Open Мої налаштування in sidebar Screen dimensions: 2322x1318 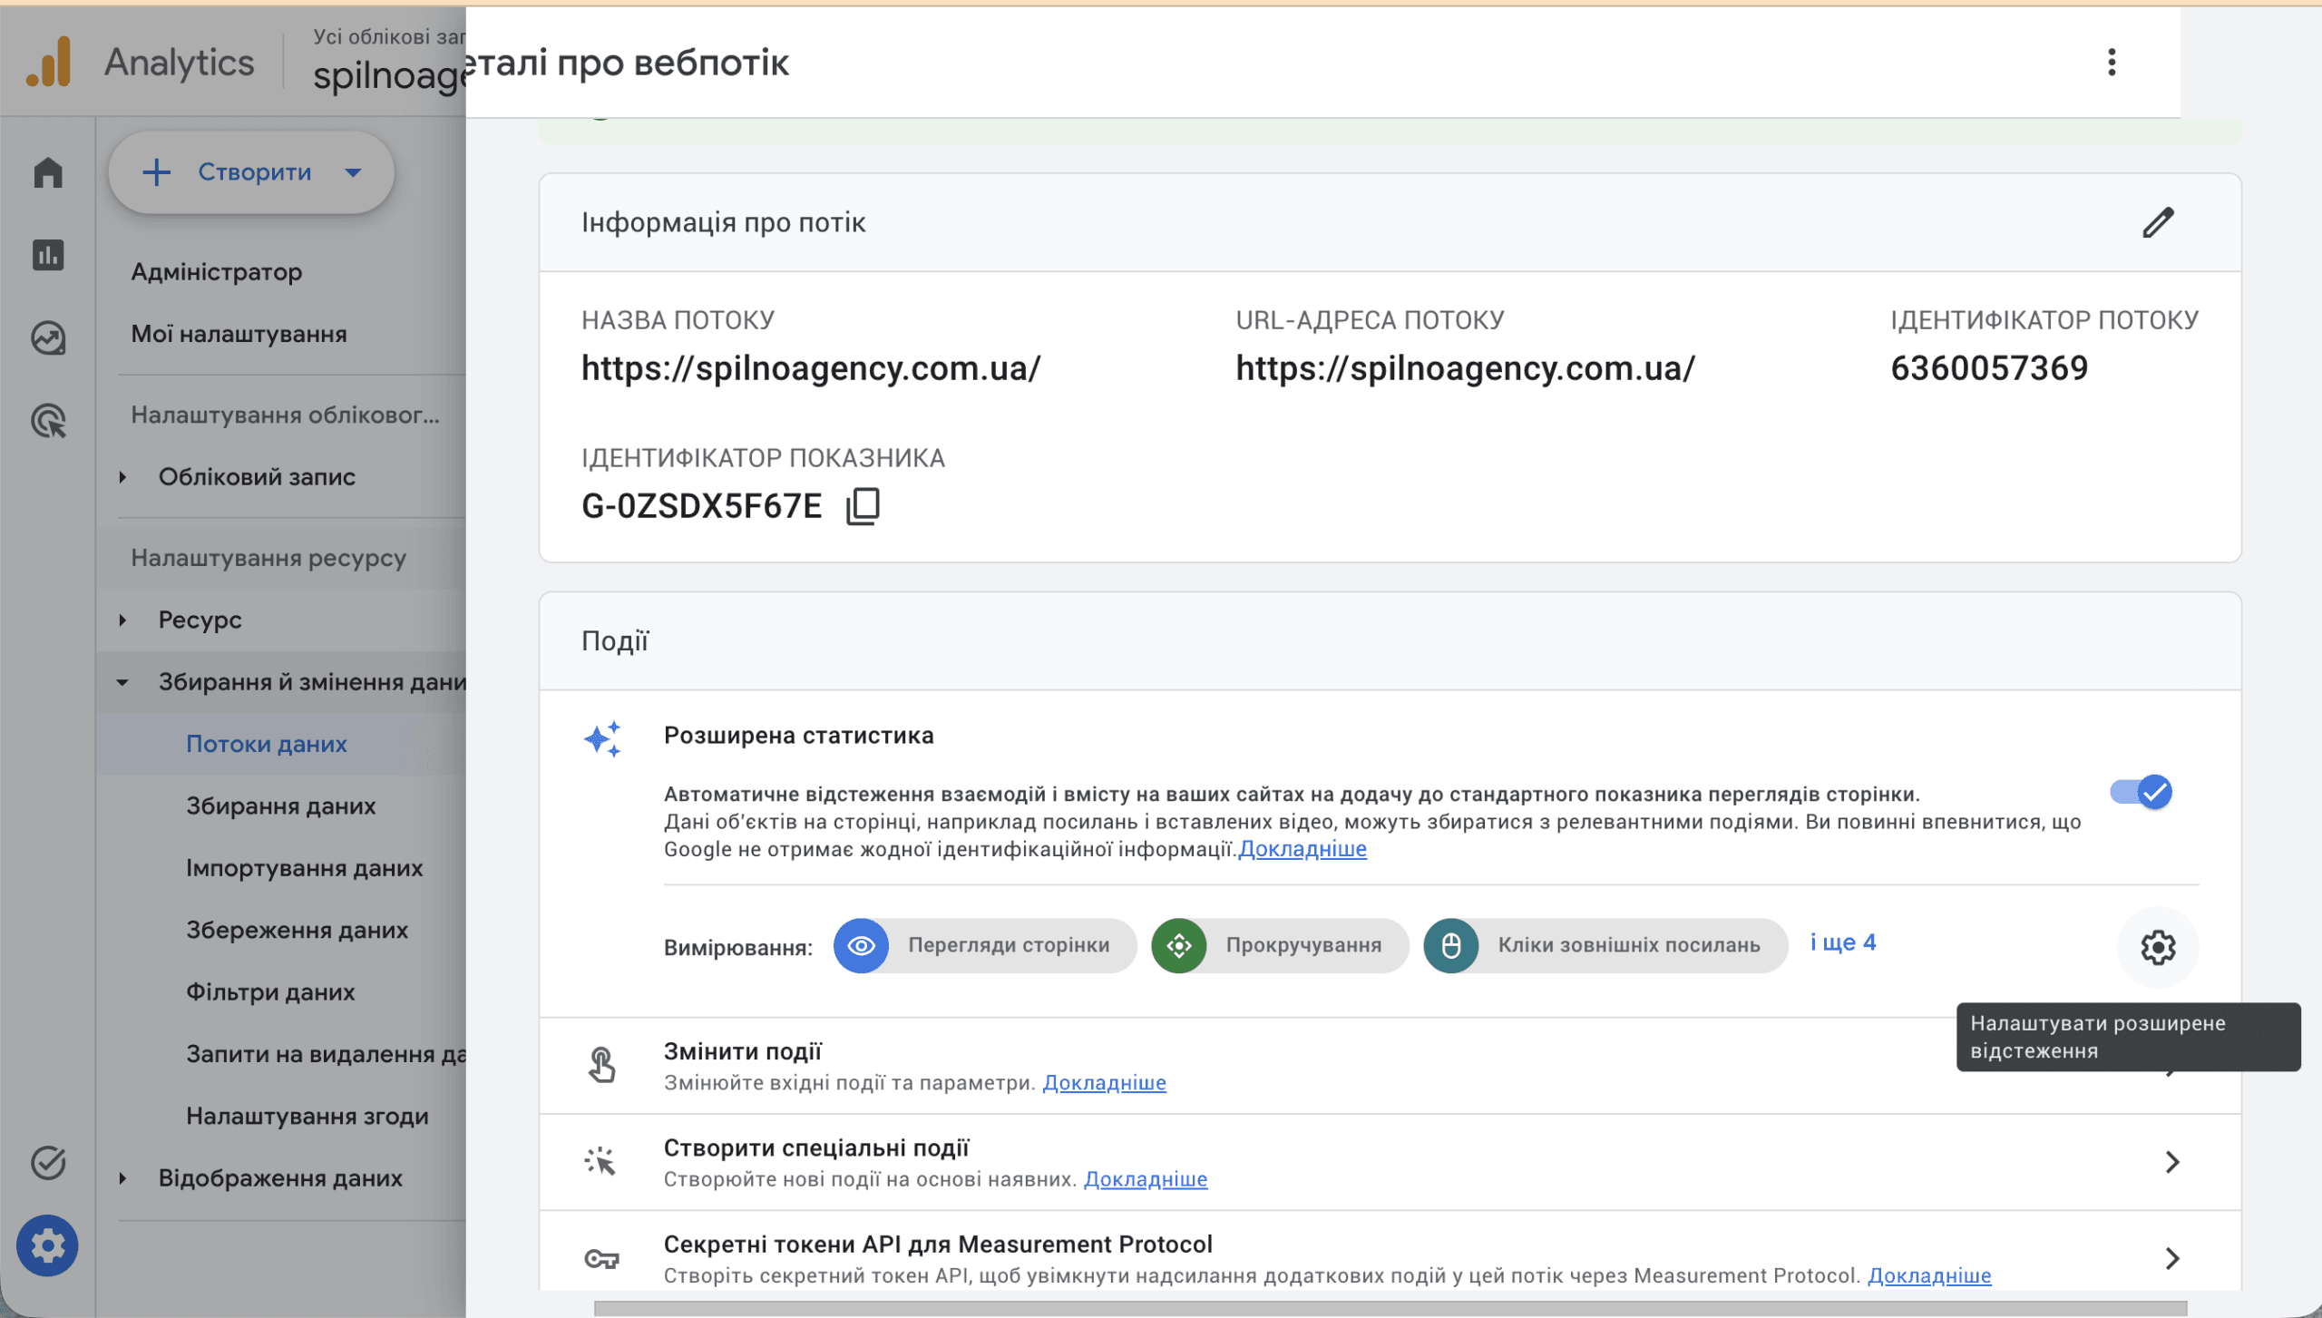(x=239, y=334)
